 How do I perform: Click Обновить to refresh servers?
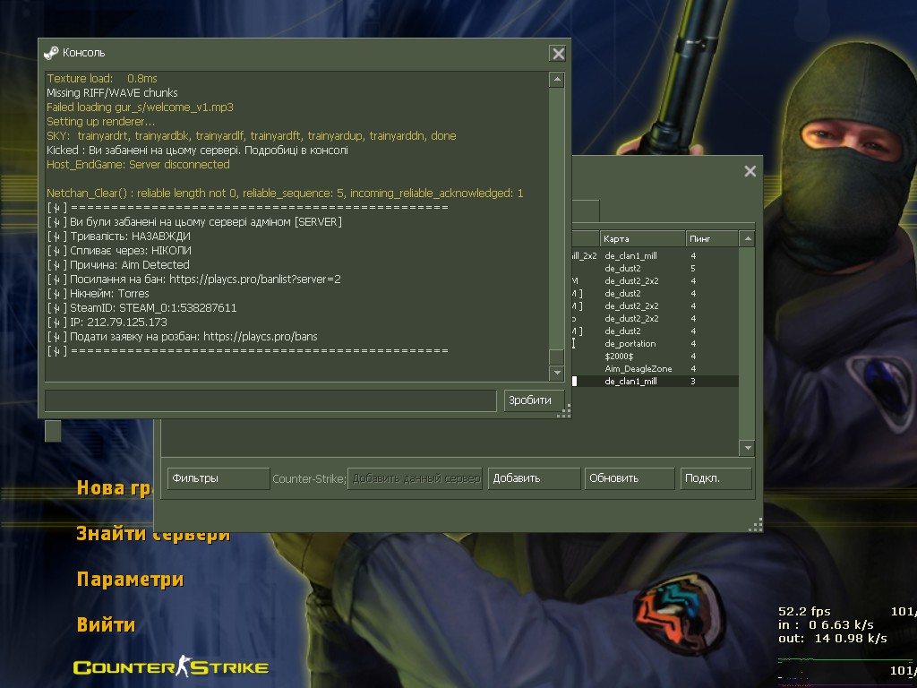pyautogui.click(x=630, y=478)
